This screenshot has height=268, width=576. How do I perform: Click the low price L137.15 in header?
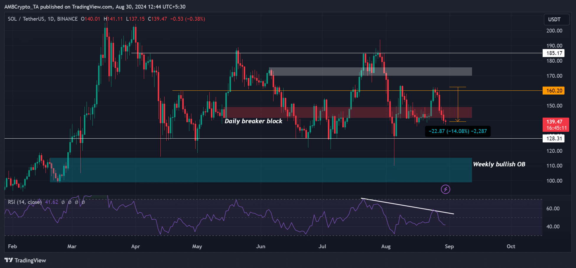click(x=135, y=19)
